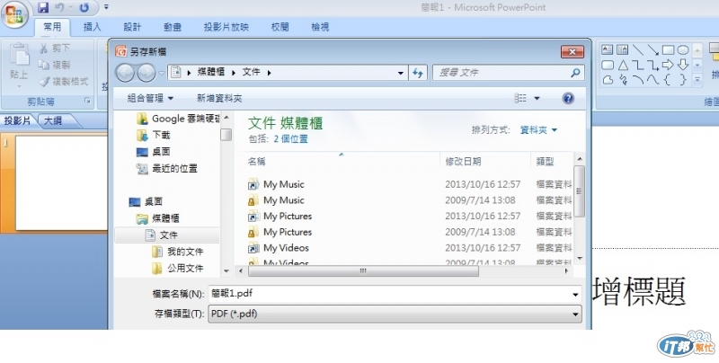This screenshot has height=363, width=719.
Task: Select the Elbow Connector shape
Action: click(x=638, y=65)
